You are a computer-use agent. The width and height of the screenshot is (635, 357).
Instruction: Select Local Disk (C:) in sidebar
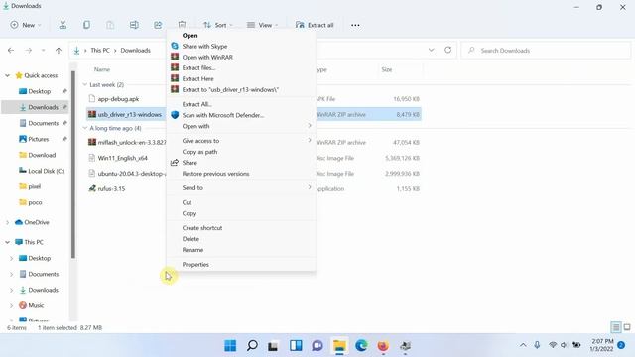click(42, 171)
